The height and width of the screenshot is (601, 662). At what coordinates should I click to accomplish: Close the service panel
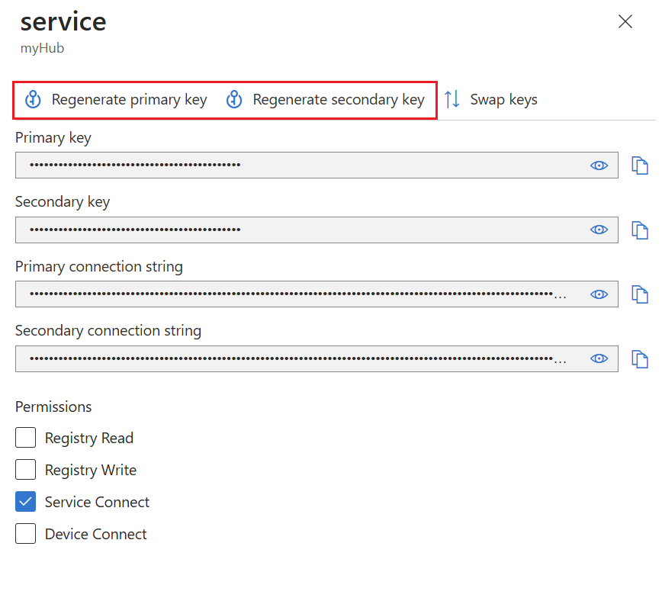coord(625,21)
